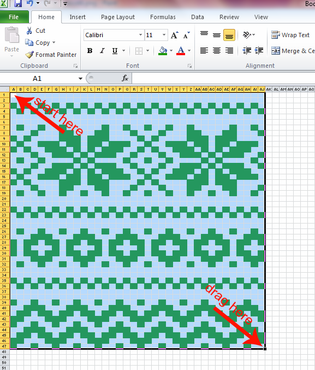Image resolution: width=315 pixels, height=370 pixels.
Task: Click in the formula bar
Action: tap(223, 78)
